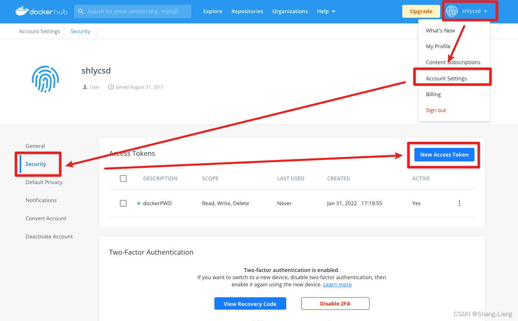Select My Profile from account menu
The width and height of the screenshot is (518, 321).
click(438, 46)
